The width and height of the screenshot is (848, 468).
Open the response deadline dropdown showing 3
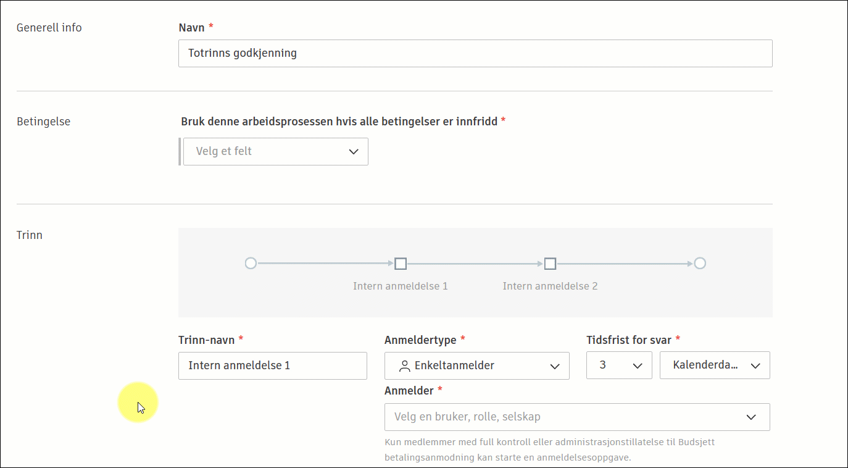coord(619,365)
